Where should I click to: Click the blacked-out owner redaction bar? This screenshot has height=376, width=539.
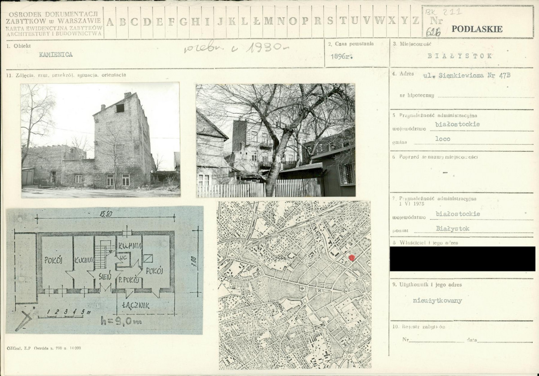[464, 259]
